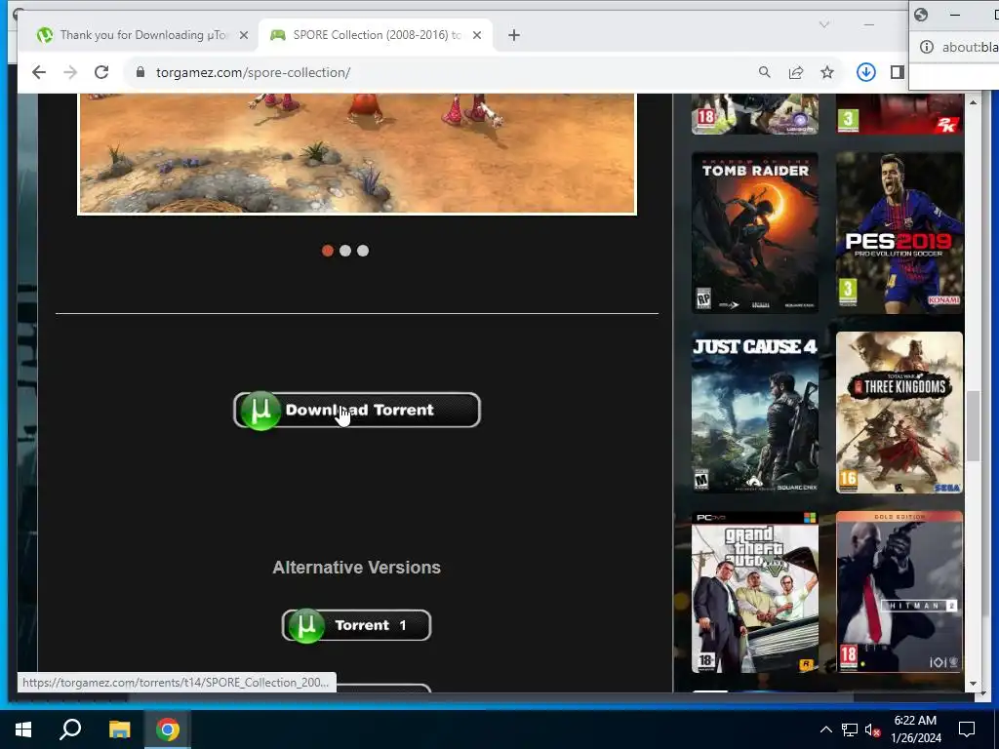
Task: Toggle the Chrome side panel icon
Action: 898,72
